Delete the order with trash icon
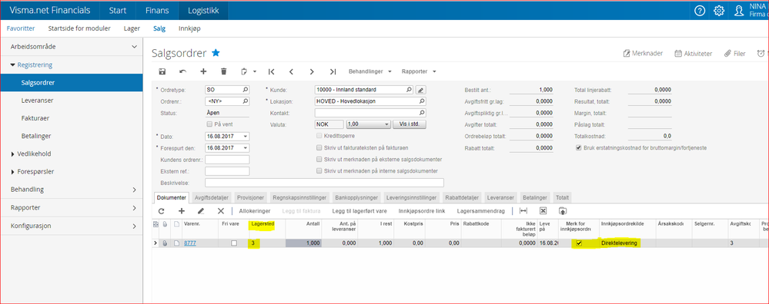 (x=224, y=71)
